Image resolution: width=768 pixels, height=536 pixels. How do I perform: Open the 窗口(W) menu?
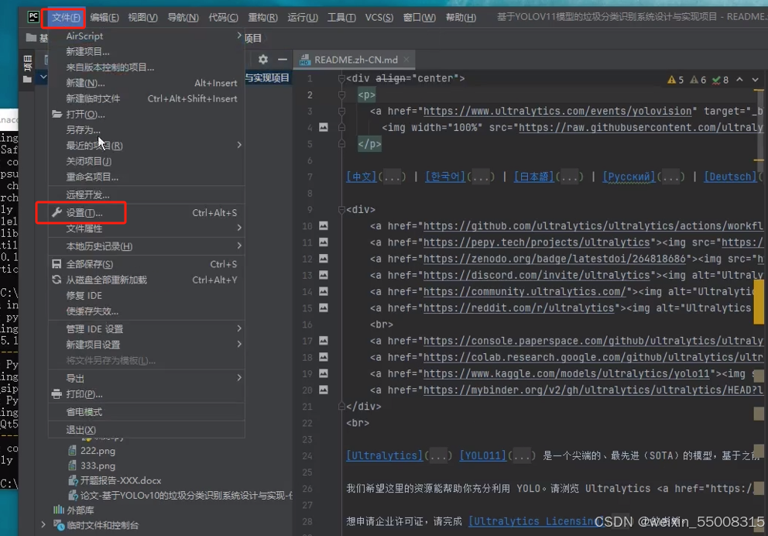coord(420,18)
